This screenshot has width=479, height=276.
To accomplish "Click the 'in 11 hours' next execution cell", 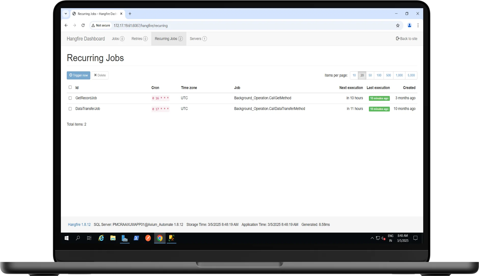I will coord(355,109).
